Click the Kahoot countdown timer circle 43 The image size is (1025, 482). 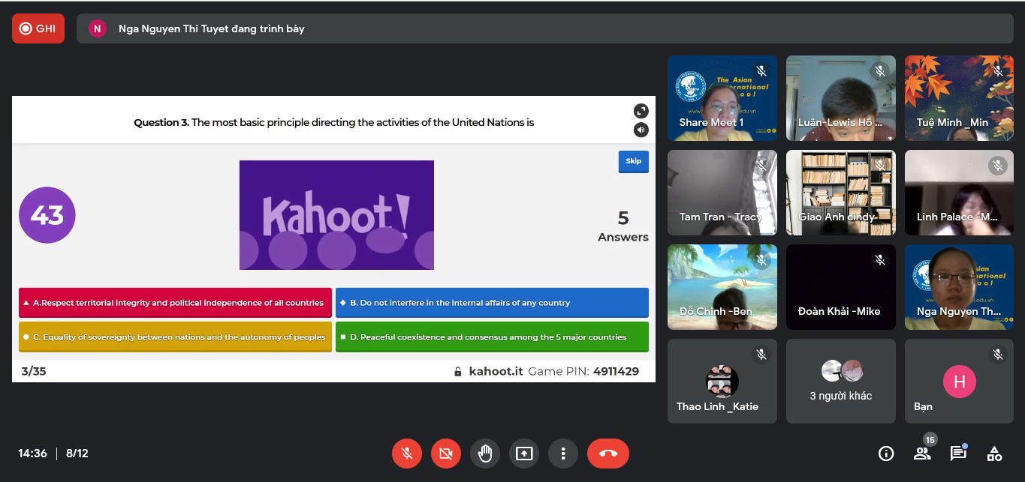coord(47,215)
